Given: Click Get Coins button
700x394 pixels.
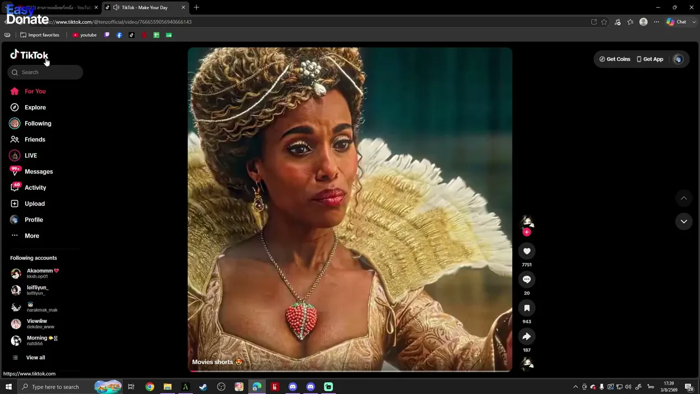Looking at the screenshot, I should [x=615, y=59].
